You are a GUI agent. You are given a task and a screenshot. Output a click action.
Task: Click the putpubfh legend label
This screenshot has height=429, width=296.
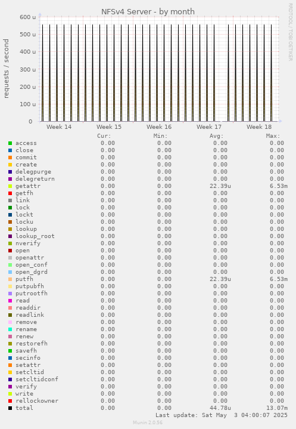tap(30, 286)
